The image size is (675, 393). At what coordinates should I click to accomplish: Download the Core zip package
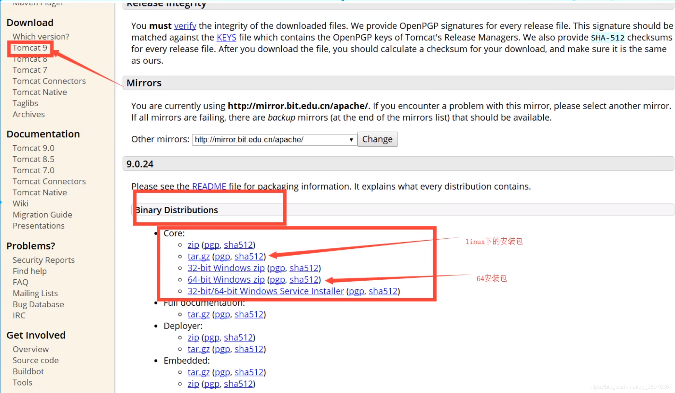point(193,245)
